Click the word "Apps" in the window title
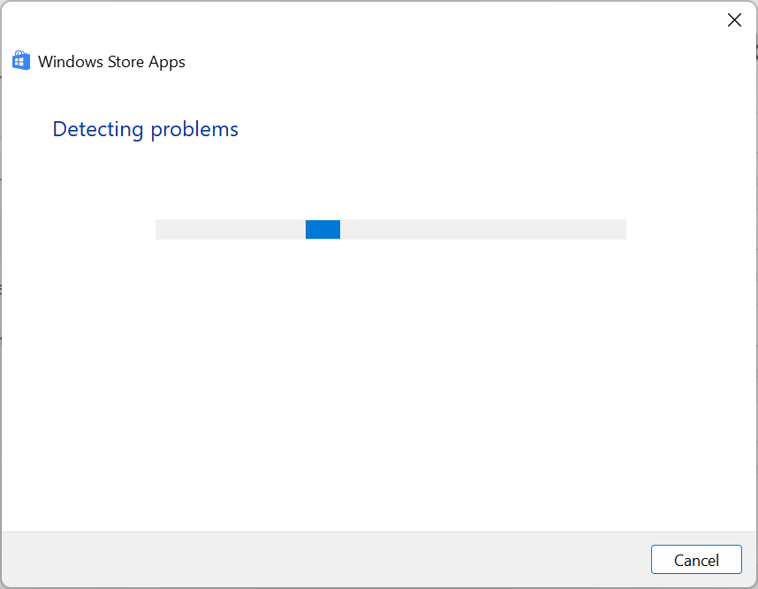Screen dimensions: 758x589 [x=169, y=62]
